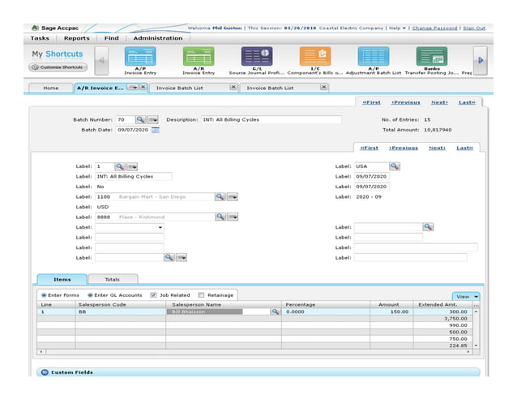Open the A/P Invoice Entry shortcut
The image size is (517, 400).
140,57
